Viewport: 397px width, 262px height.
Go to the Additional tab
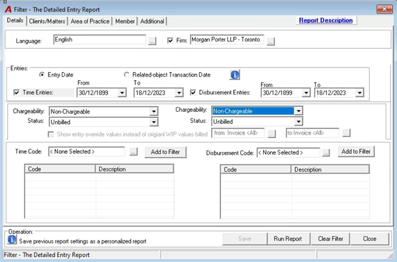[152, 22]
